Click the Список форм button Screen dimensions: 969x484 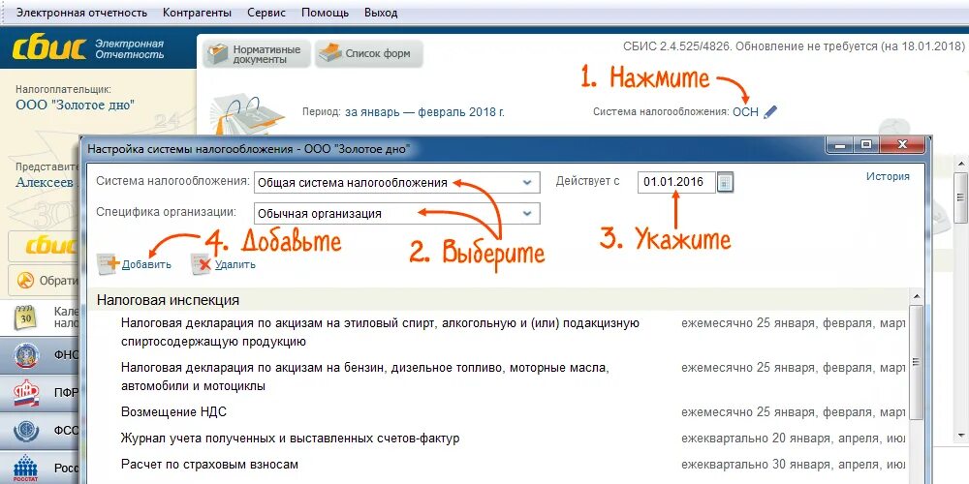tap(369, 54)
